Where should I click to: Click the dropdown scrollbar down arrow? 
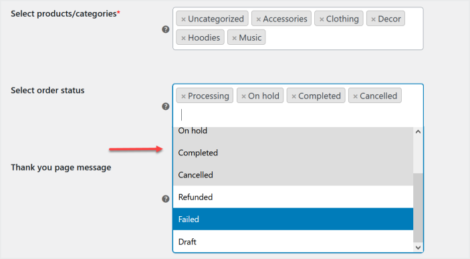[x=418, y=248]
